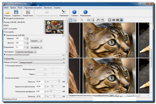The height and width of the screenshot is (104, 156).
Task: Open the Пакет menu
Action: coord(20,8)
